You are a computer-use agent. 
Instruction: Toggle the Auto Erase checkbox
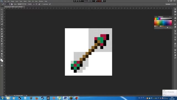[x=42, y=4]
